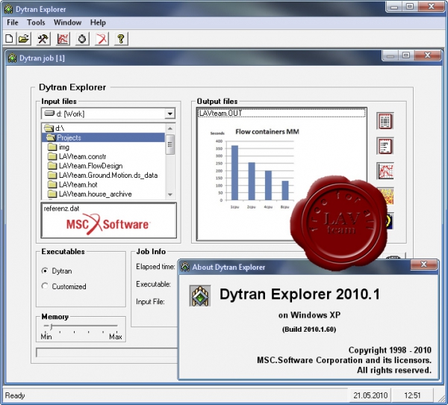
Task: Open the Tools menu
Action: (x=36, y=22)
